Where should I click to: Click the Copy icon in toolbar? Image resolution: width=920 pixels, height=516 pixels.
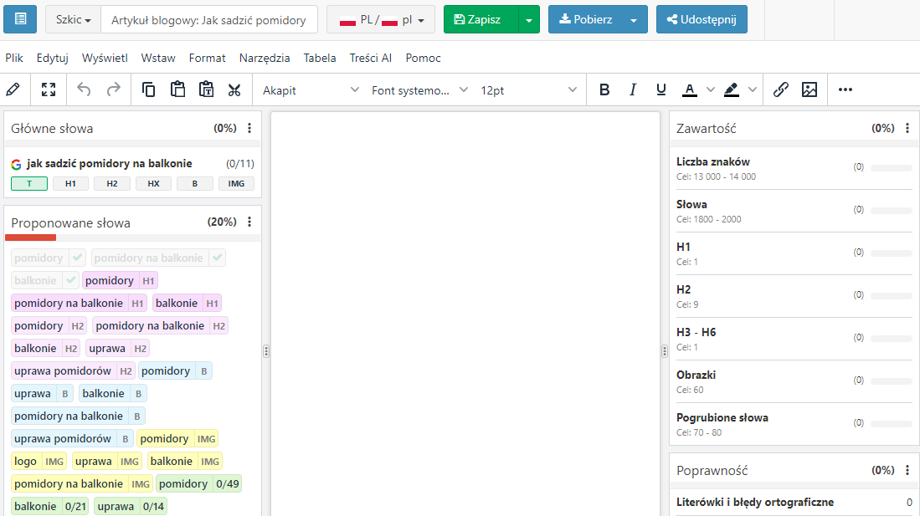click(x=148, y=89)
